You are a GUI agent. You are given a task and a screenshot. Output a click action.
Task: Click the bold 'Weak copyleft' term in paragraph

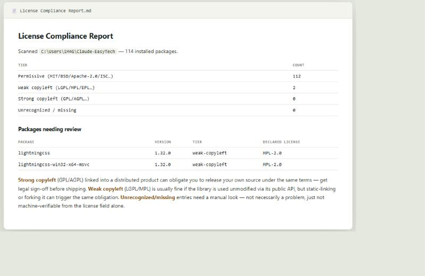pos(105,189)
